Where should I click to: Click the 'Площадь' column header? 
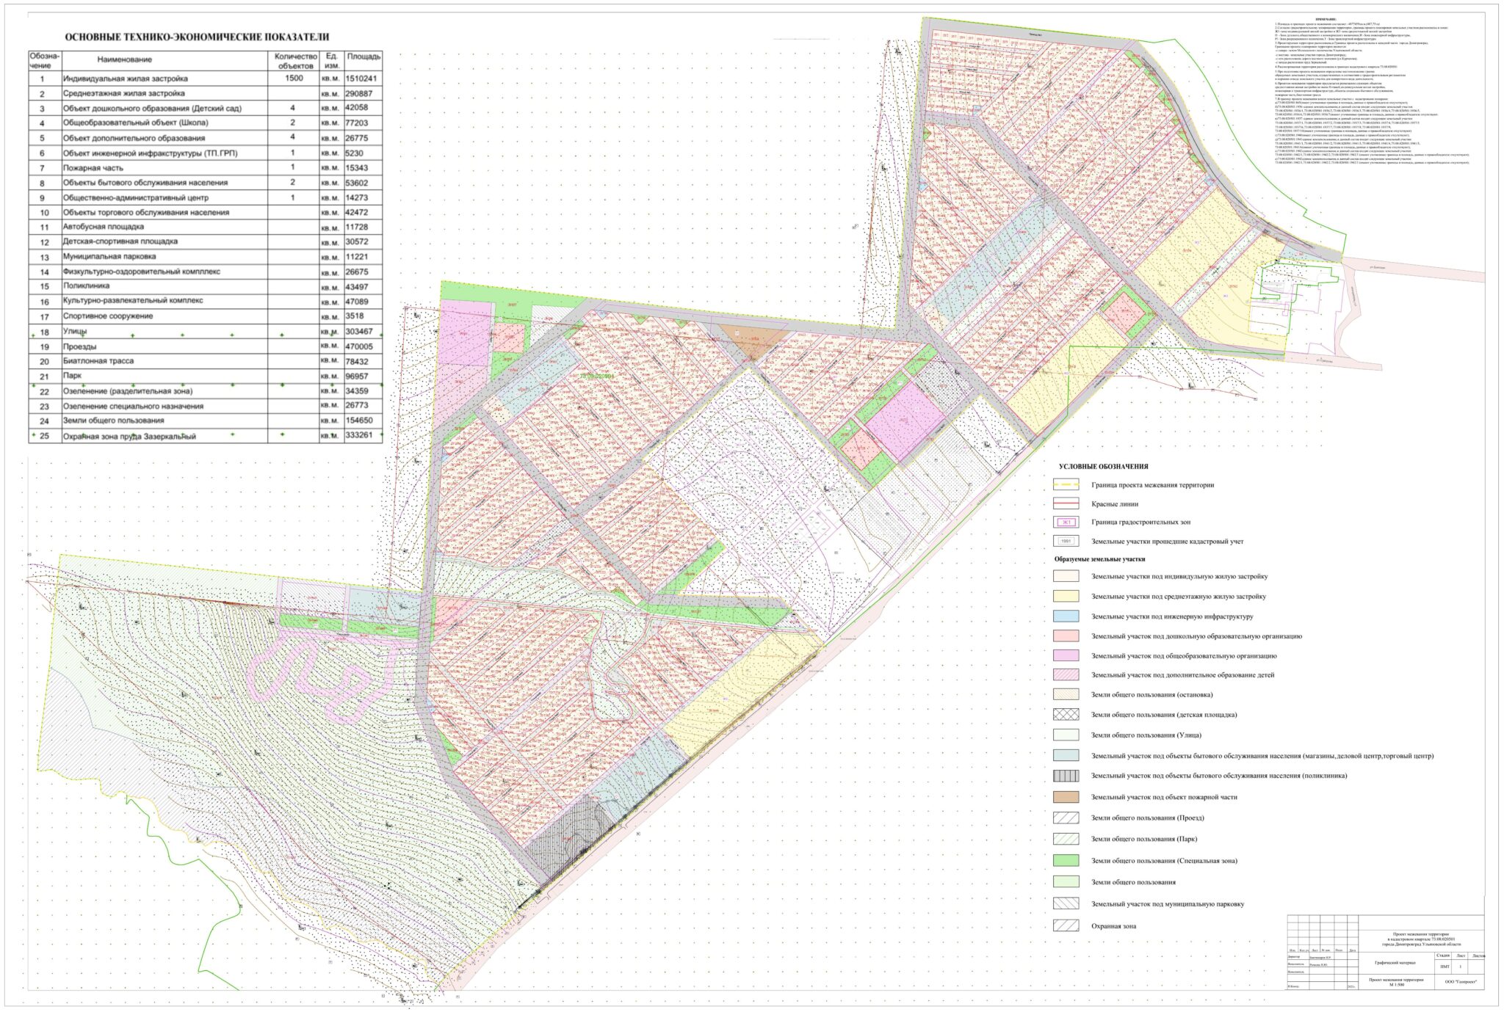coord(364,57)
